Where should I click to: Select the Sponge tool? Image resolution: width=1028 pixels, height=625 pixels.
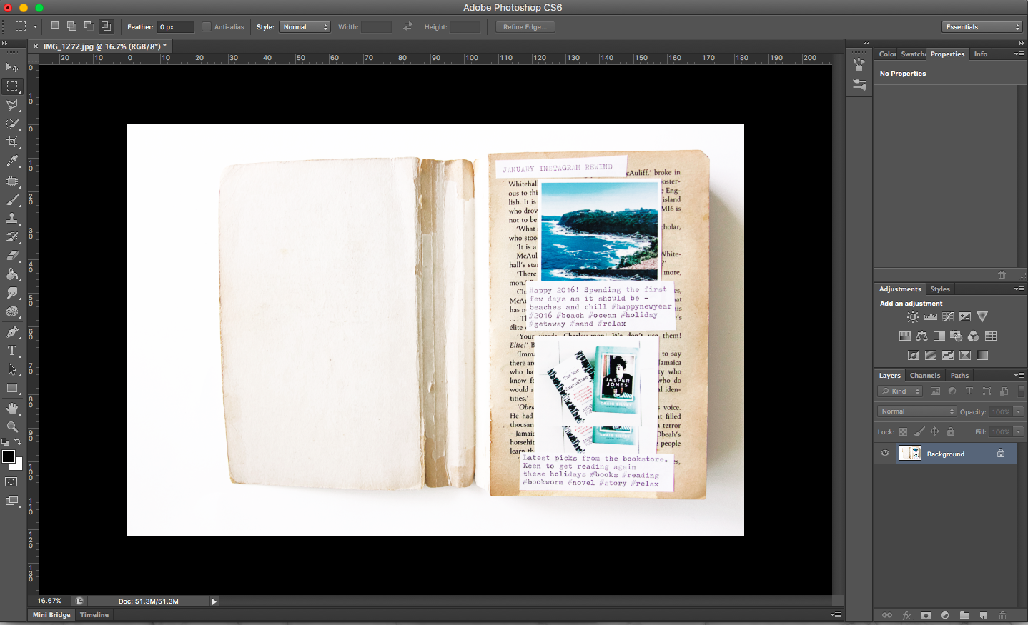12,311
